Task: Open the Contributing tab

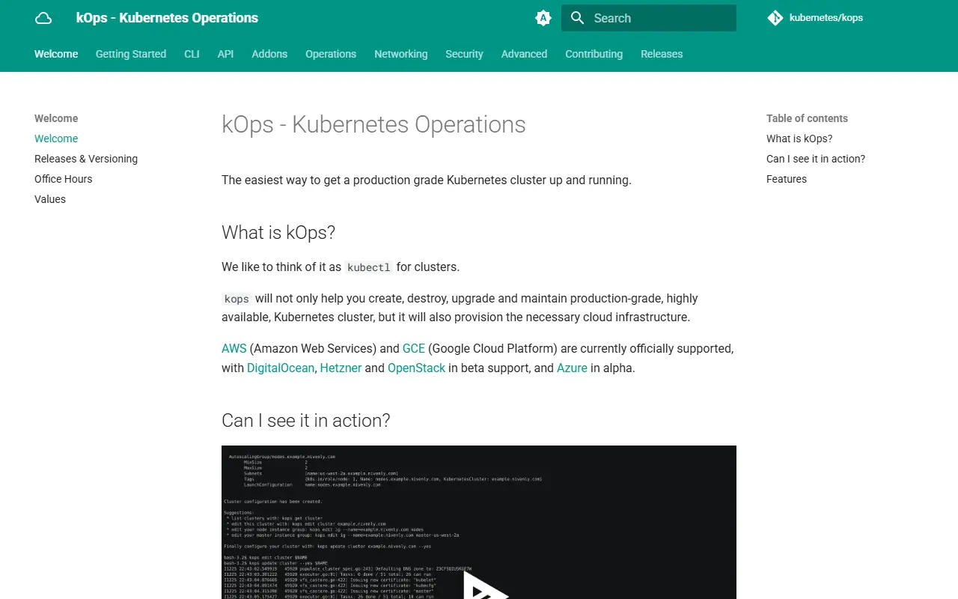Action: coord(594,54)
